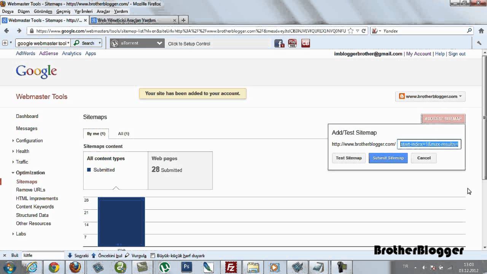Go back with the browser back arrow

(x=6, y=31)
